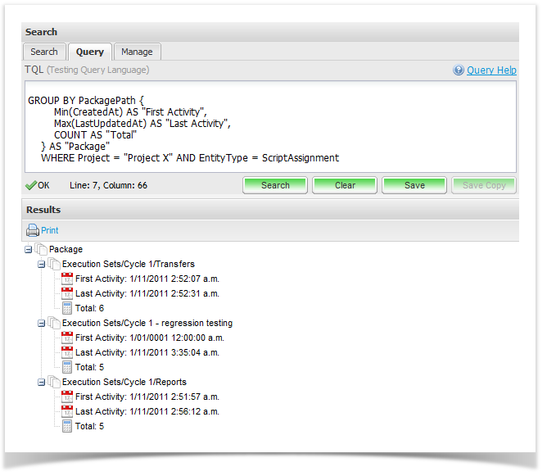The width and height of the screenshot is (547, 476).
Task: Collapse Execution Sets/Cycle 1/Reports node
Action: click(x=43, y=382)
